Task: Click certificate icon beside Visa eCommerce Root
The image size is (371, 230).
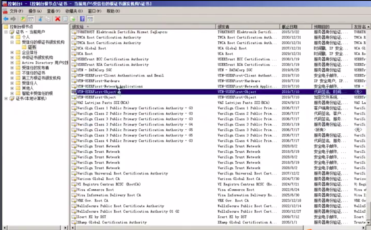Action: [x=74, y=190]
